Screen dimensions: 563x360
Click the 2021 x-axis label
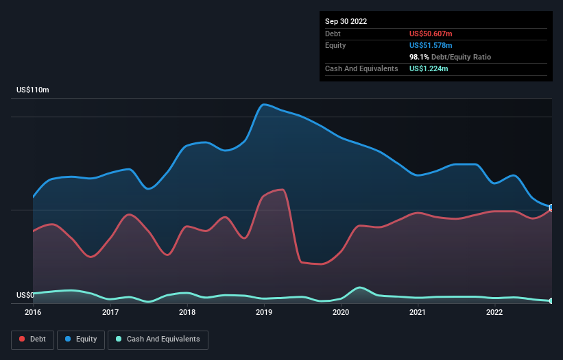pos(418,312)
